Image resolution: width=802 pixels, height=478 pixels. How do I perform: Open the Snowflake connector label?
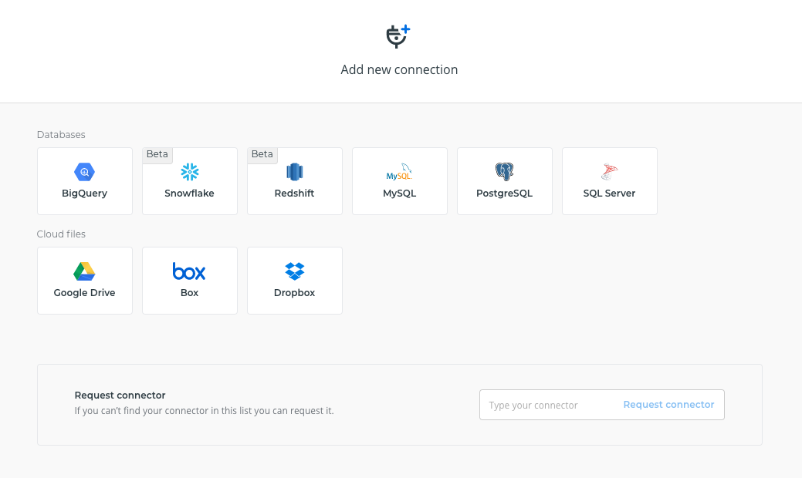(189, 194)
